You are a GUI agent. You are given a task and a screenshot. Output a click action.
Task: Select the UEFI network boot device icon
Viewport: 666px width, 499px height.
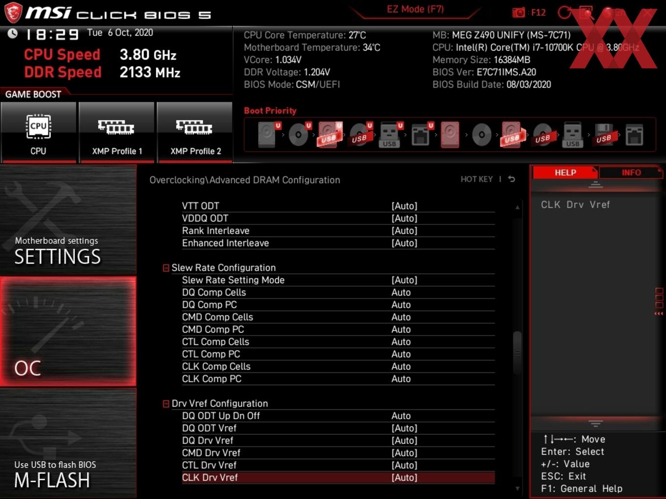(422, 134)
